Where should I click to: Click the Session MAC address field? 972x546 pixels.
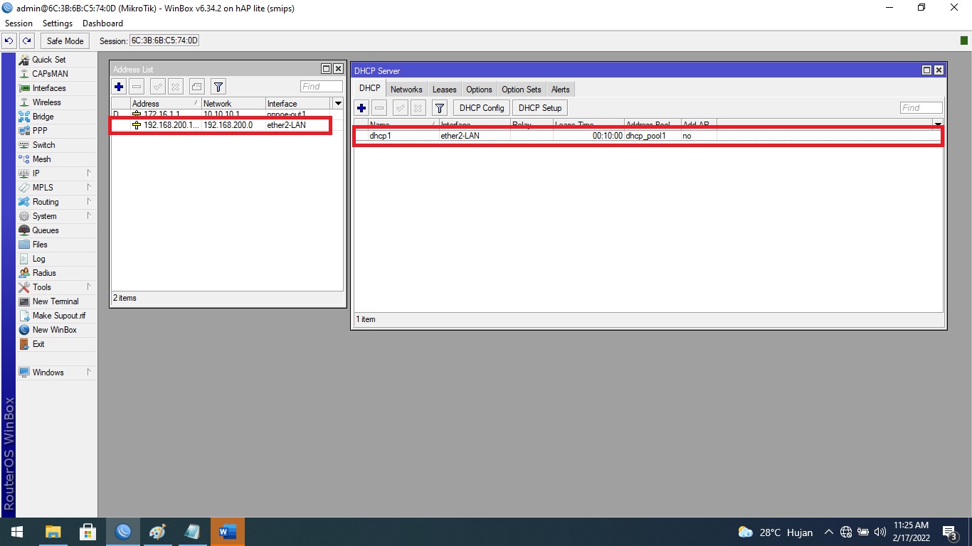[164, 41]
